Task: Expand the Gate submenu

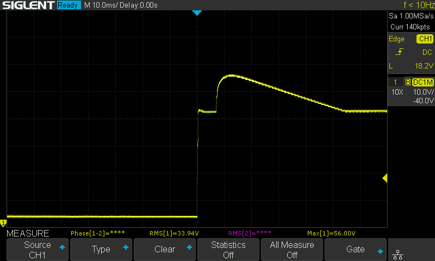Action: pyautogui.click(x=356, y=250)
